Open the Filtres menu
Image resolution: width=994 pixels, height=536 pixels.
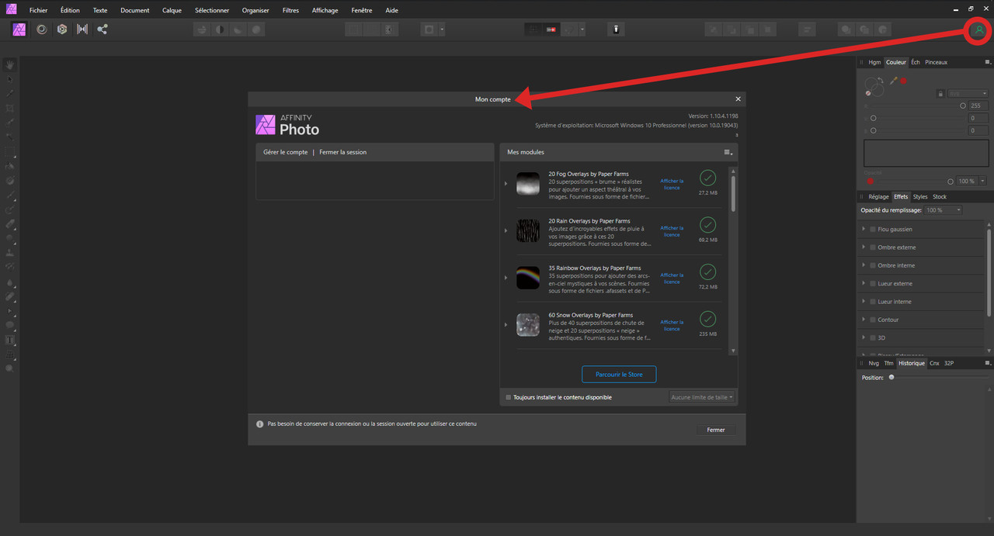tap(290, 10)
